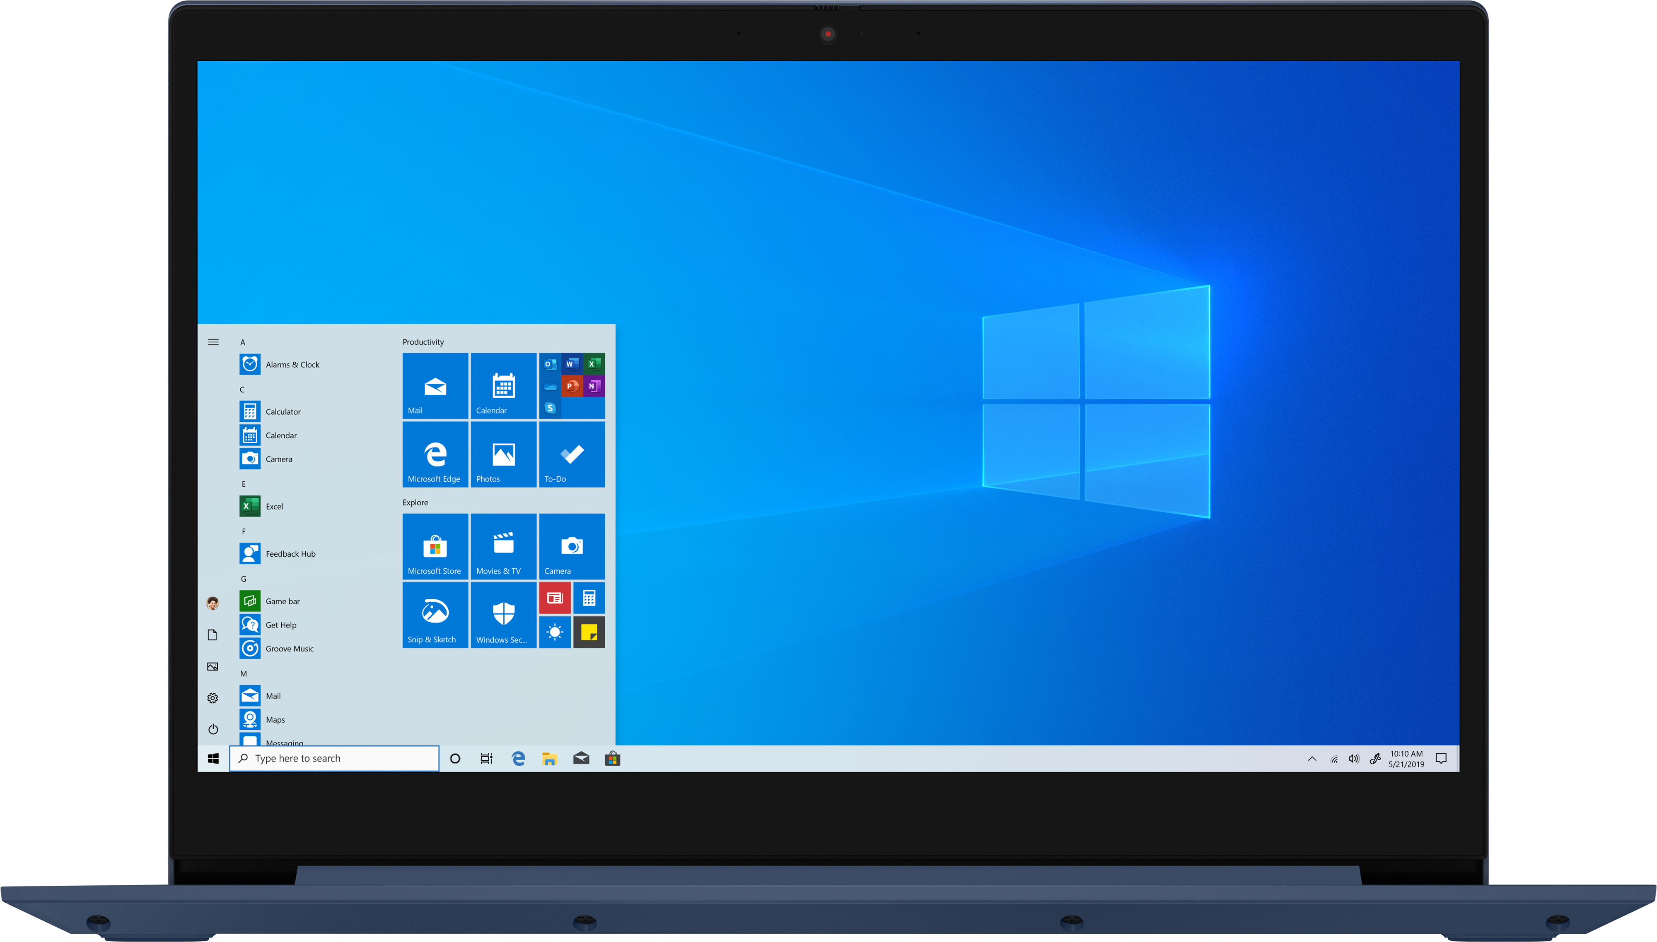Click the Windows Start button

coord(213,758)
